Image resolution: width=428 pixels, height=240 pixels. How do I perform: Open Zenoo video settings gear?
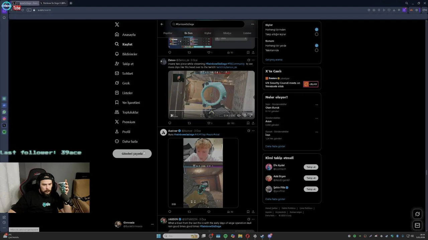[x=245, y=115]
